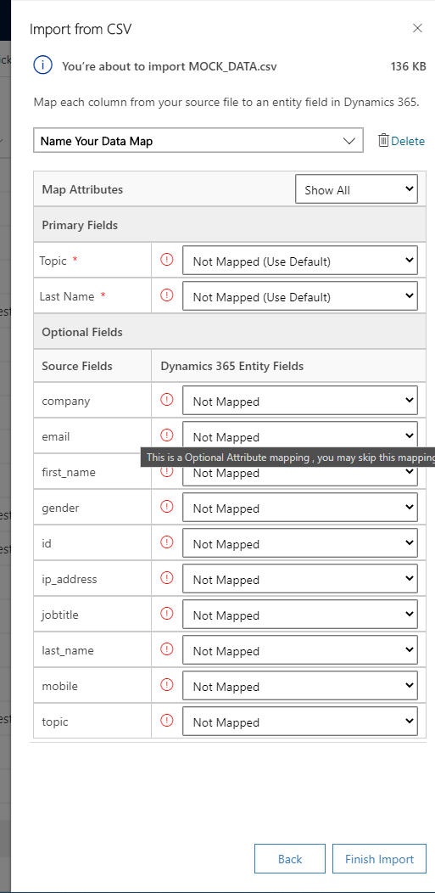Image resolution: width=435 pixels, height=893 pixels.
Task: Open mapping dropdown for mobile
Action: pos(299,686)
